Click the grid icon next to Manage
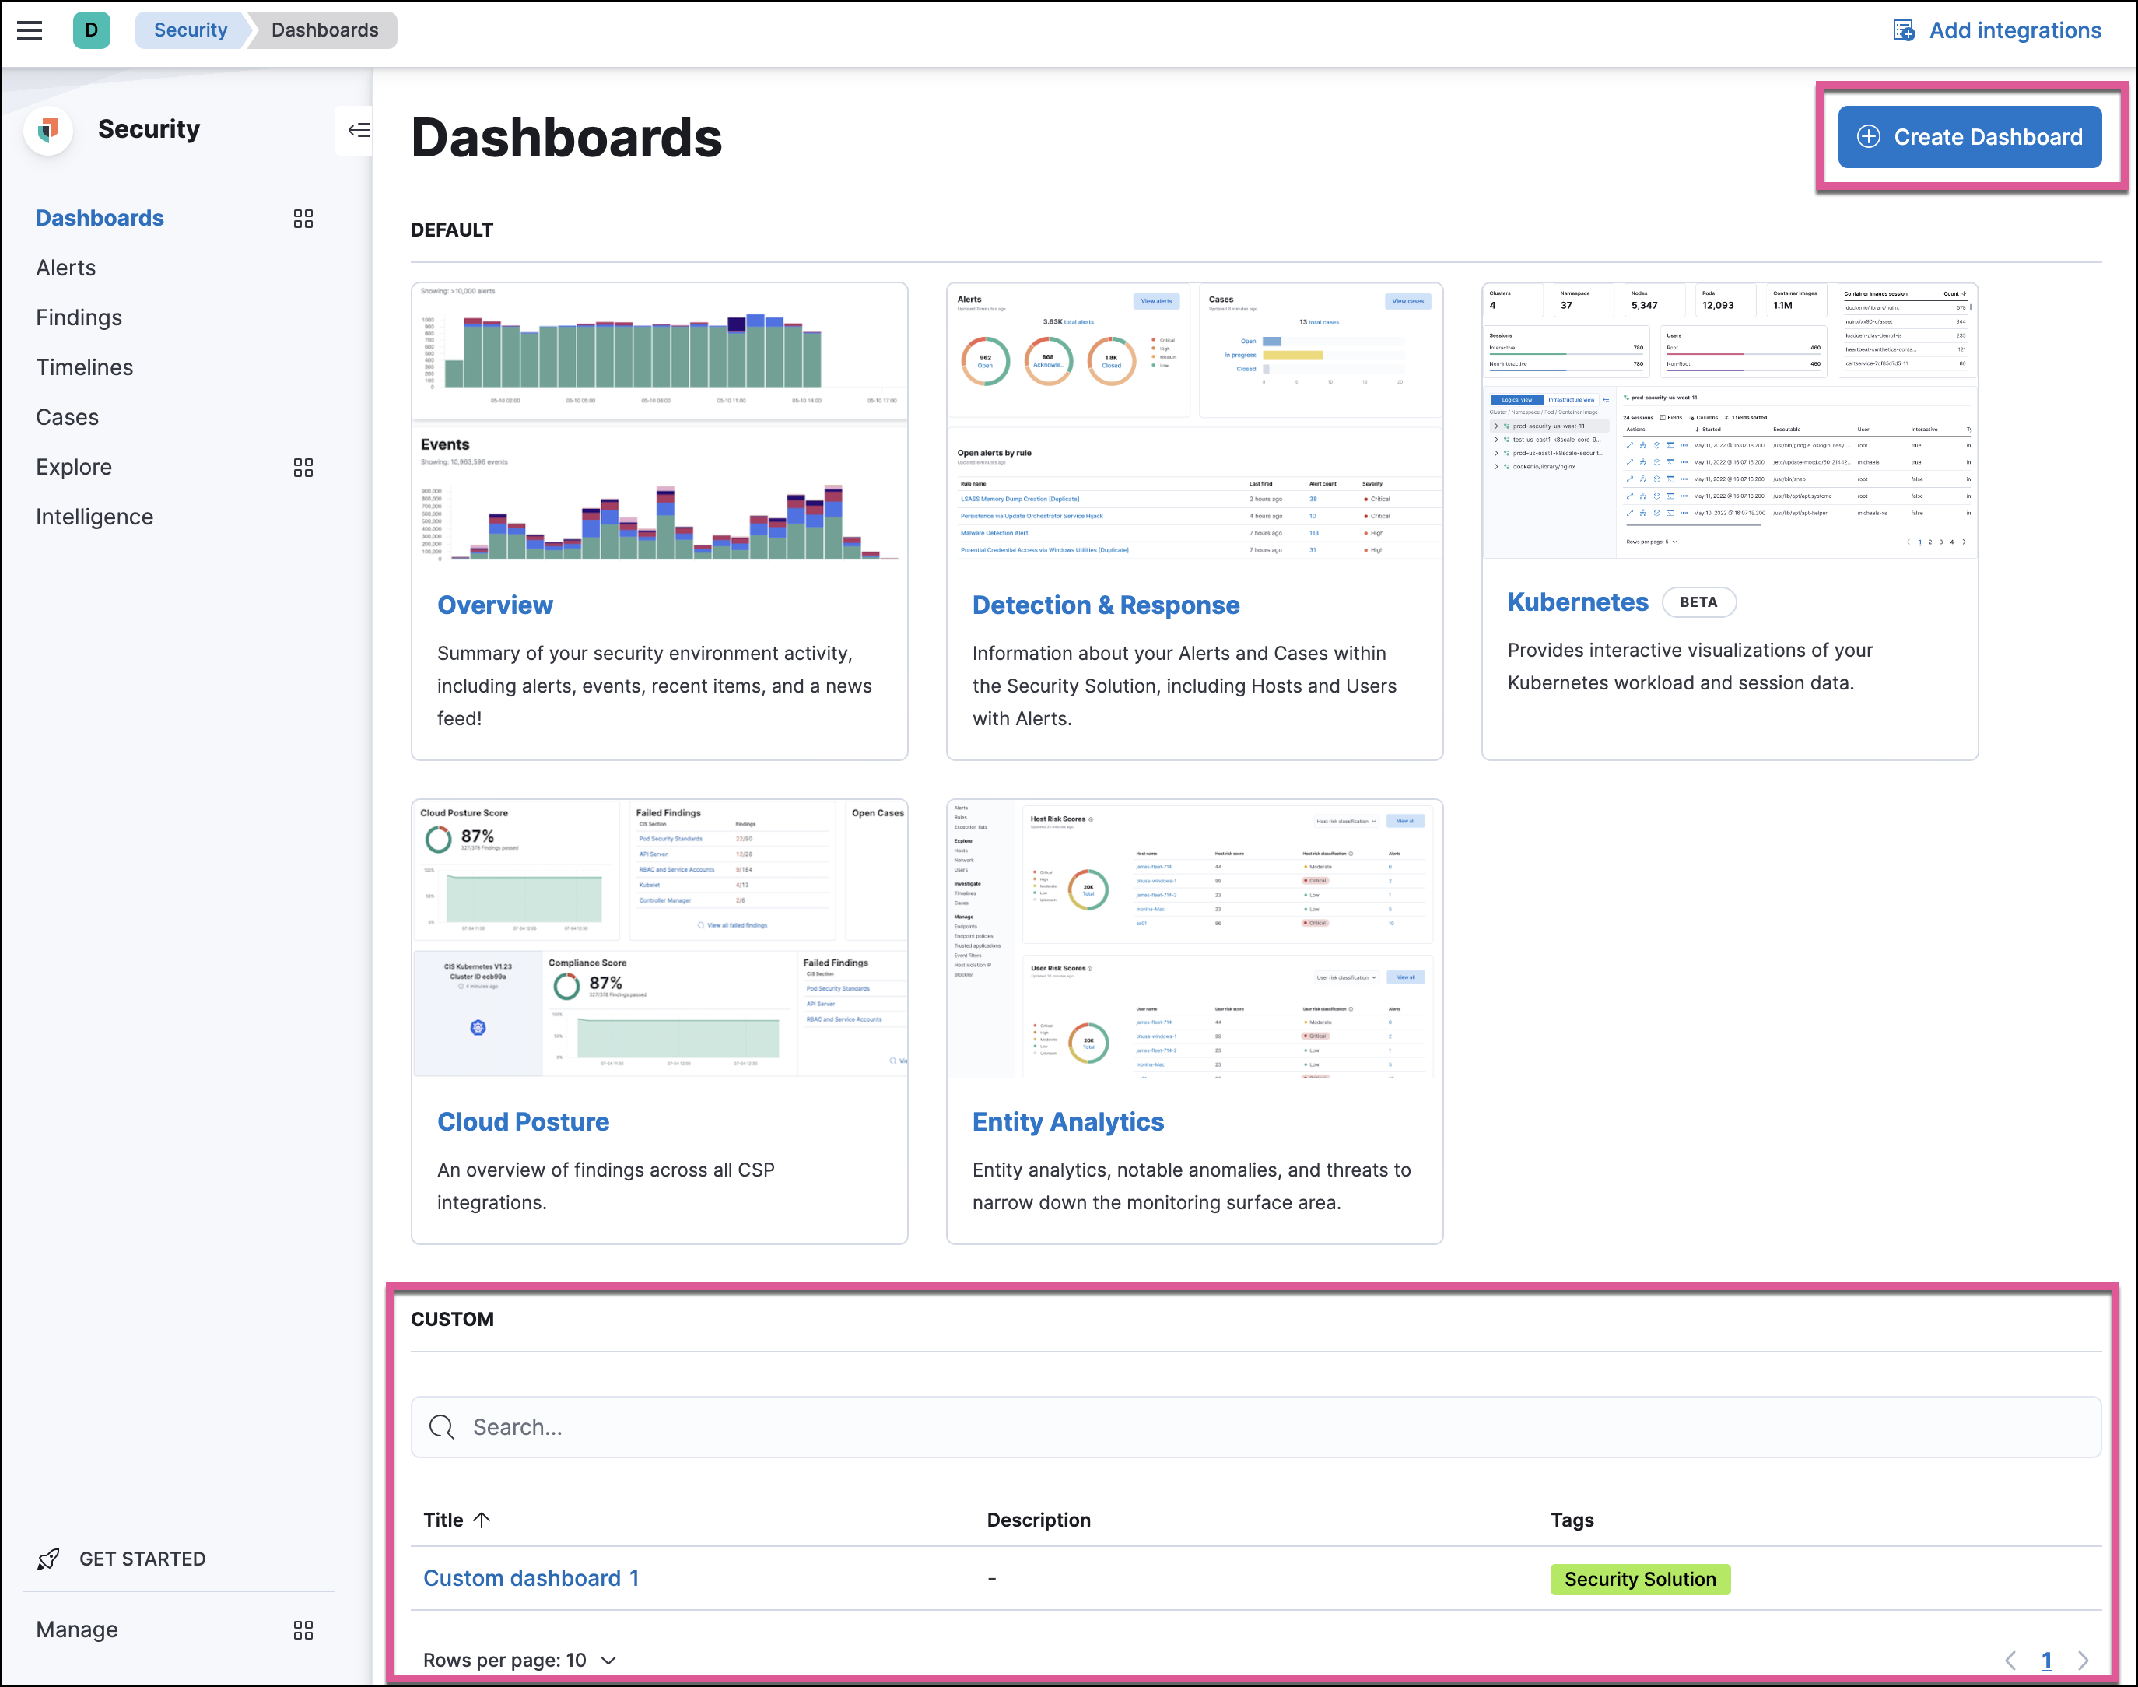The image size is (2138, 1687). [x=303, y=1629]
